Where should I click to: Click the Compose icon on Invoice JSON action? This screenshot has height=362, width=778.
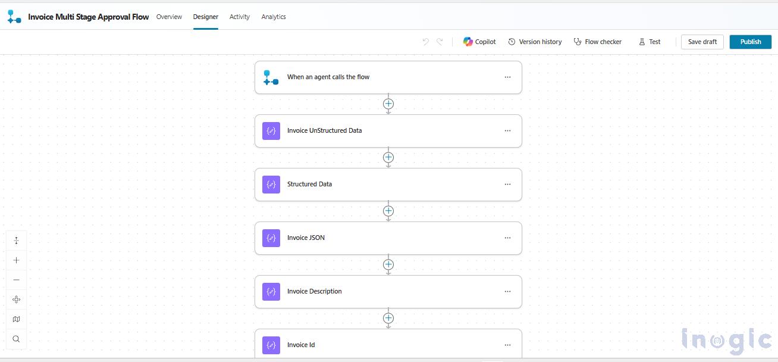[271, 238]
